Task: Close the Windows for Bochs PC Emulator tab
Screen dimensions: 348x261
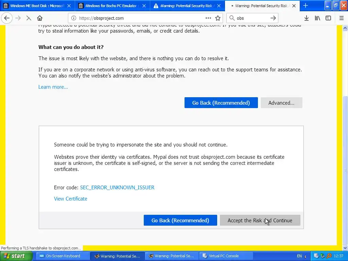Action: tap(144, 6)
